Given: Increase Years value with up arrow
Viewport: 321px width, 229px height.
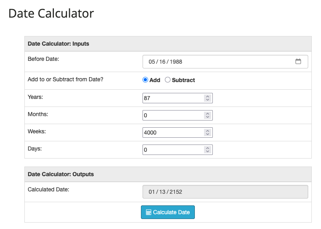Looking at the screenshot, I should coord(208,96).
